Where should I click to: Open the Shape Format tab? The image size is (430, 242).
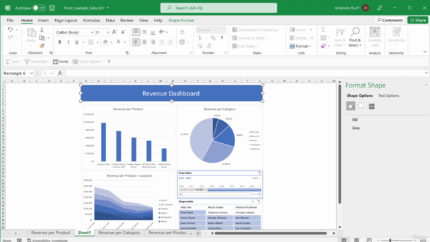181,20
